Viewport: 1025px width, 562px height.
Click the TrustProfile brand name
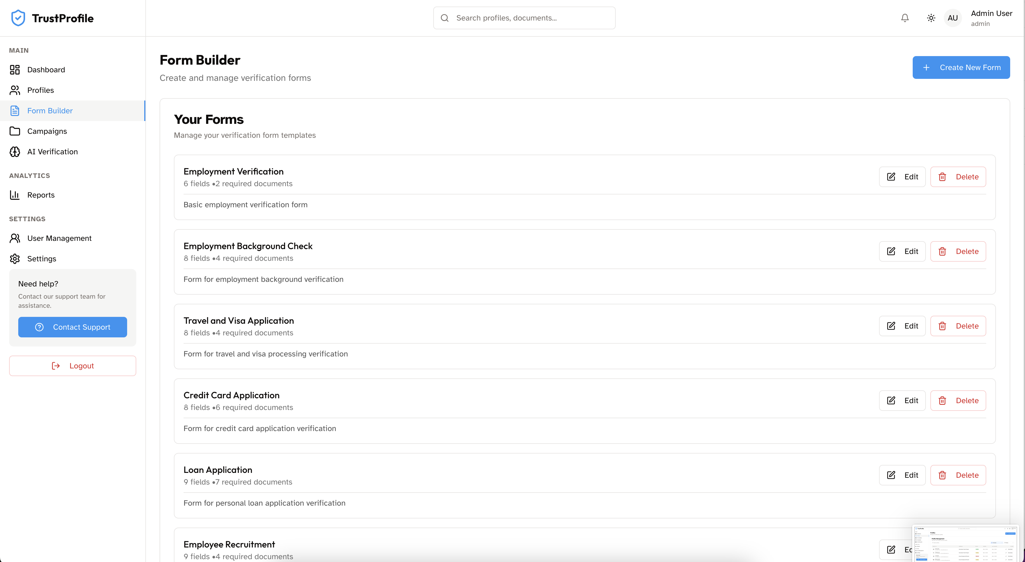pos(63,18)
